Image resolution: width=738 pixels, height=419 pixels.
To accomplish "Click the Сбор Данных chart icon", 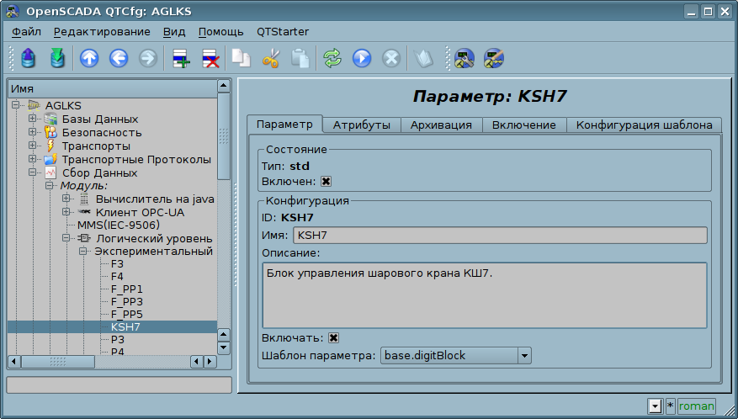I will [50, 172].
